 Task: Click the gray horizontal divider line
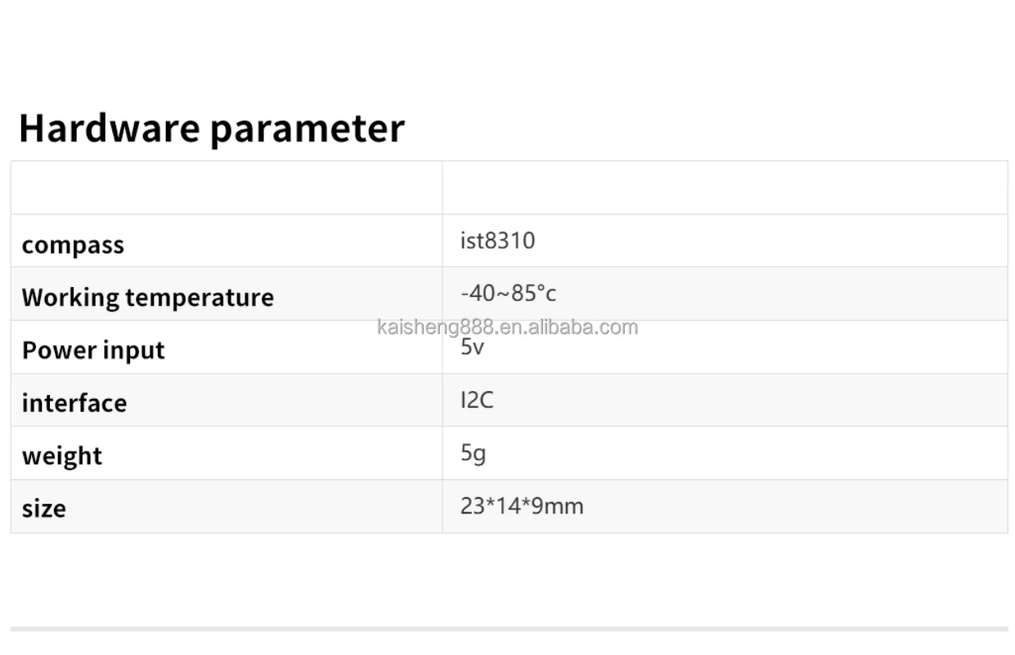tap(509, 629)
